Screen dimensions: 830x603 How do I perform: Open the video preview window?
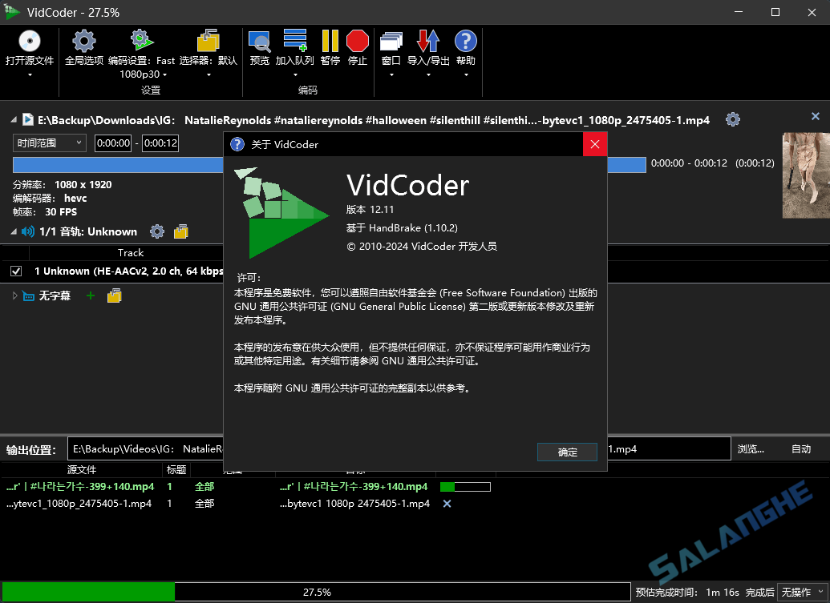(x=260, y=48)
